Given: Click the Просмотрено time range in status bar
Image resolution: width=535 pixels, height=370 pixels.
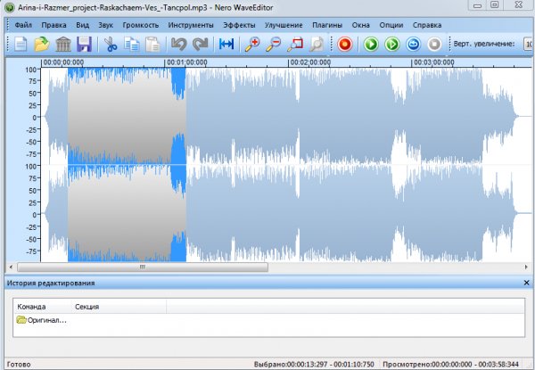Looking at the screenshot, I should pos(450,364).
